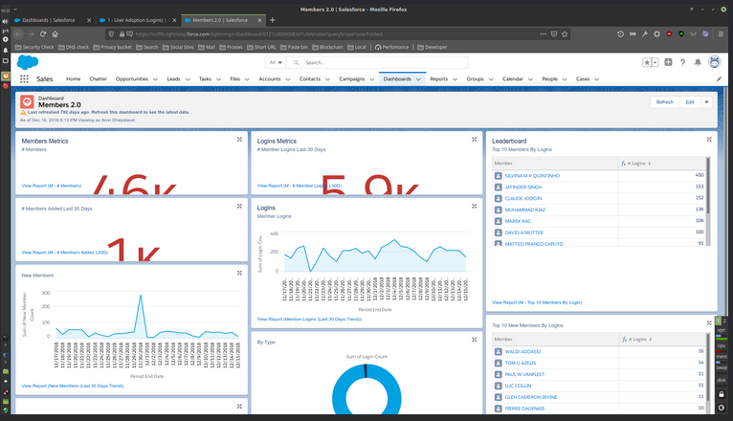733x421 pixels.
Task: Open the Security Check bookmark folder
Action: coord(34,47)
